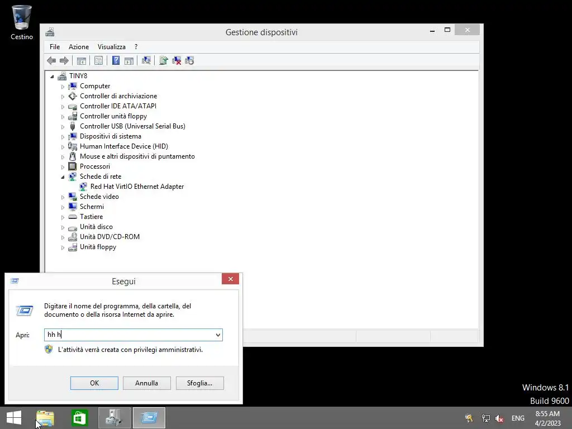The width and height of the screenshot is (572, 429).
Task: Expand Controller IDE ATA/ATAPI node
Action: coord(63,107)
